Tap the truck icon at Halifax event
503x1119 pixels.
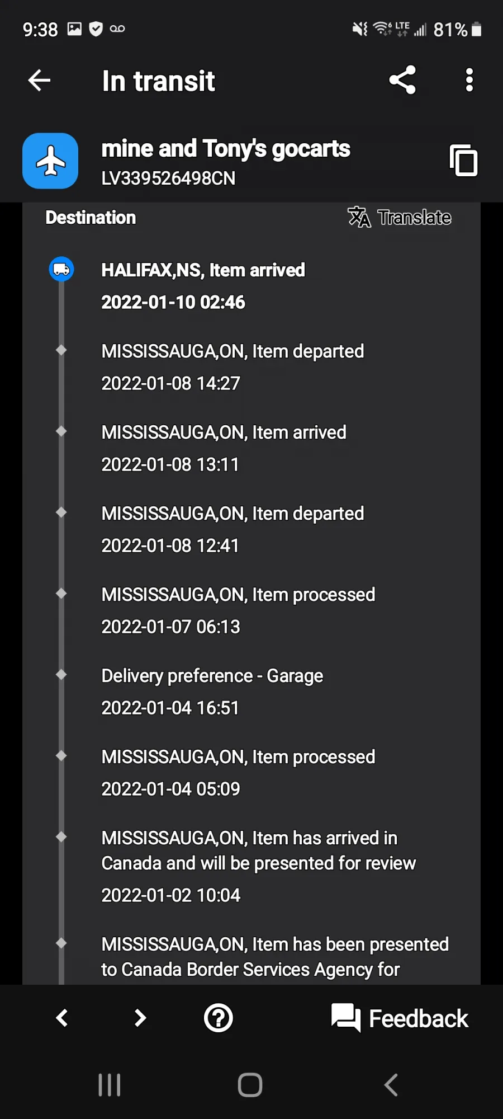coord(61,269)
